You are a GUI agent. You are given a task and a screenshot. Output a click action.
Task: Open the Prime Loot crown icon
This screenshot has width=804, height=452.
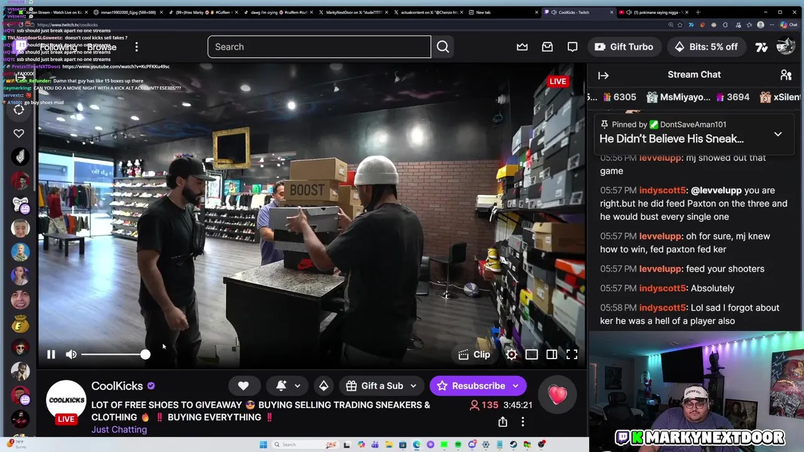(x=522, y=47)
